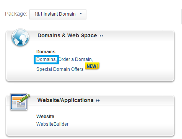Open the WebsiteBuilder link
182x139 pixels.
pyautogui.click(x=52, y=124)
